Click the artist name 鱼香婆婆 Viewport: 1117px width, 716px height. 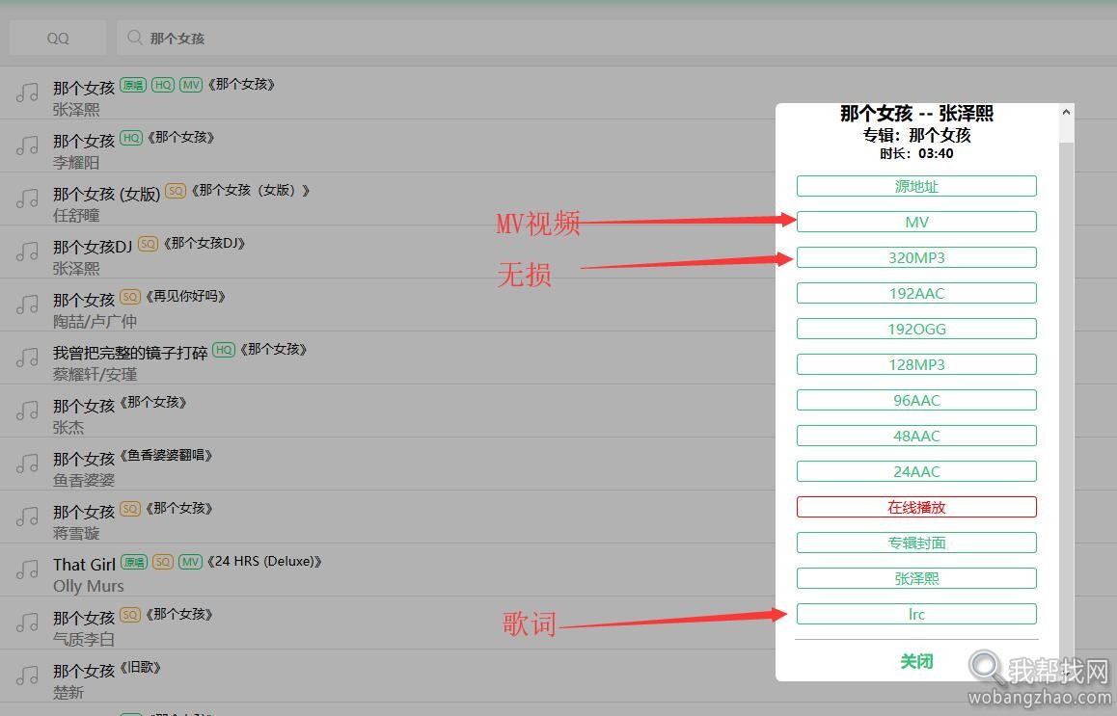(84, 481)
